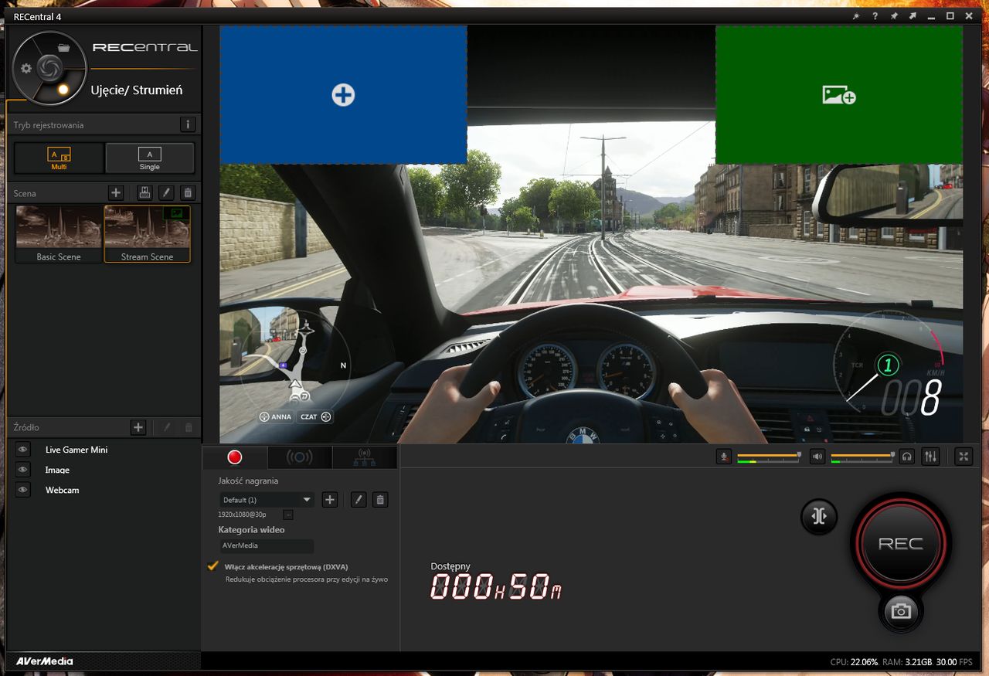Select the Image source row

tap(104, 470)
